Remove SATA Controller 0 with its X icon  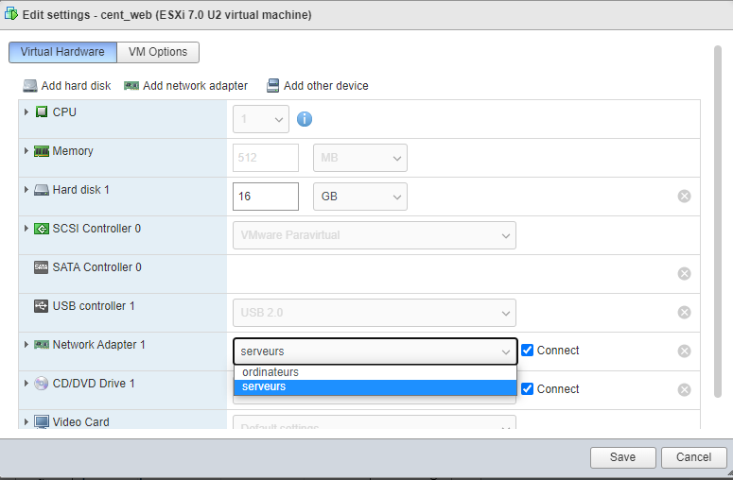685,274
